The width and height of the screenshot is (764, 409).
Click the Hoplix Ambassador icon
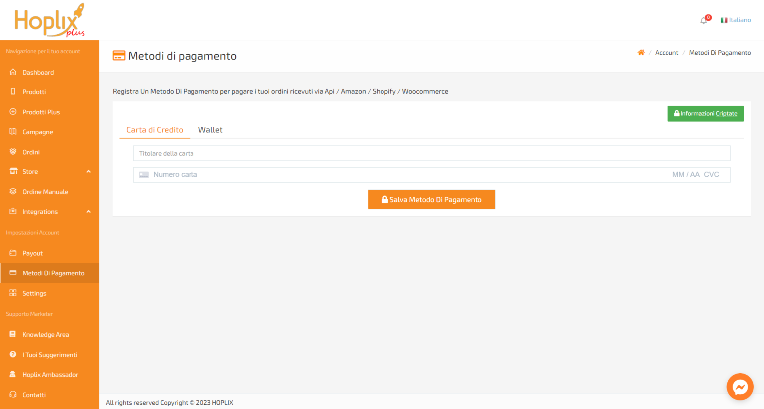tap(13, 374)
